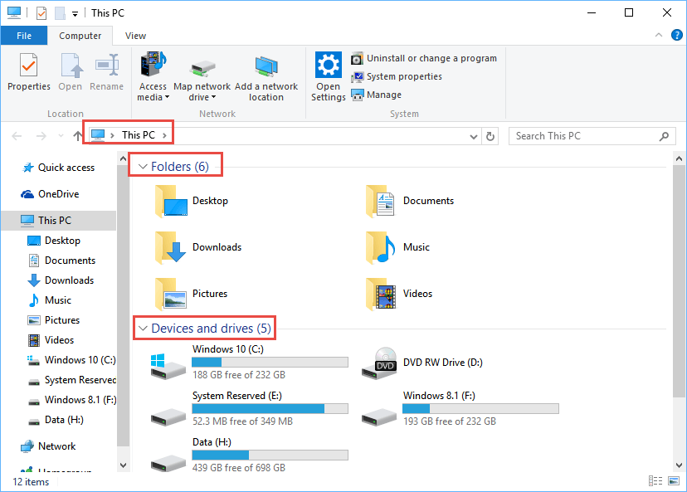Select Network in navigation pane
The height and width of the screenshot is (492, 687).
click(48, 446)
